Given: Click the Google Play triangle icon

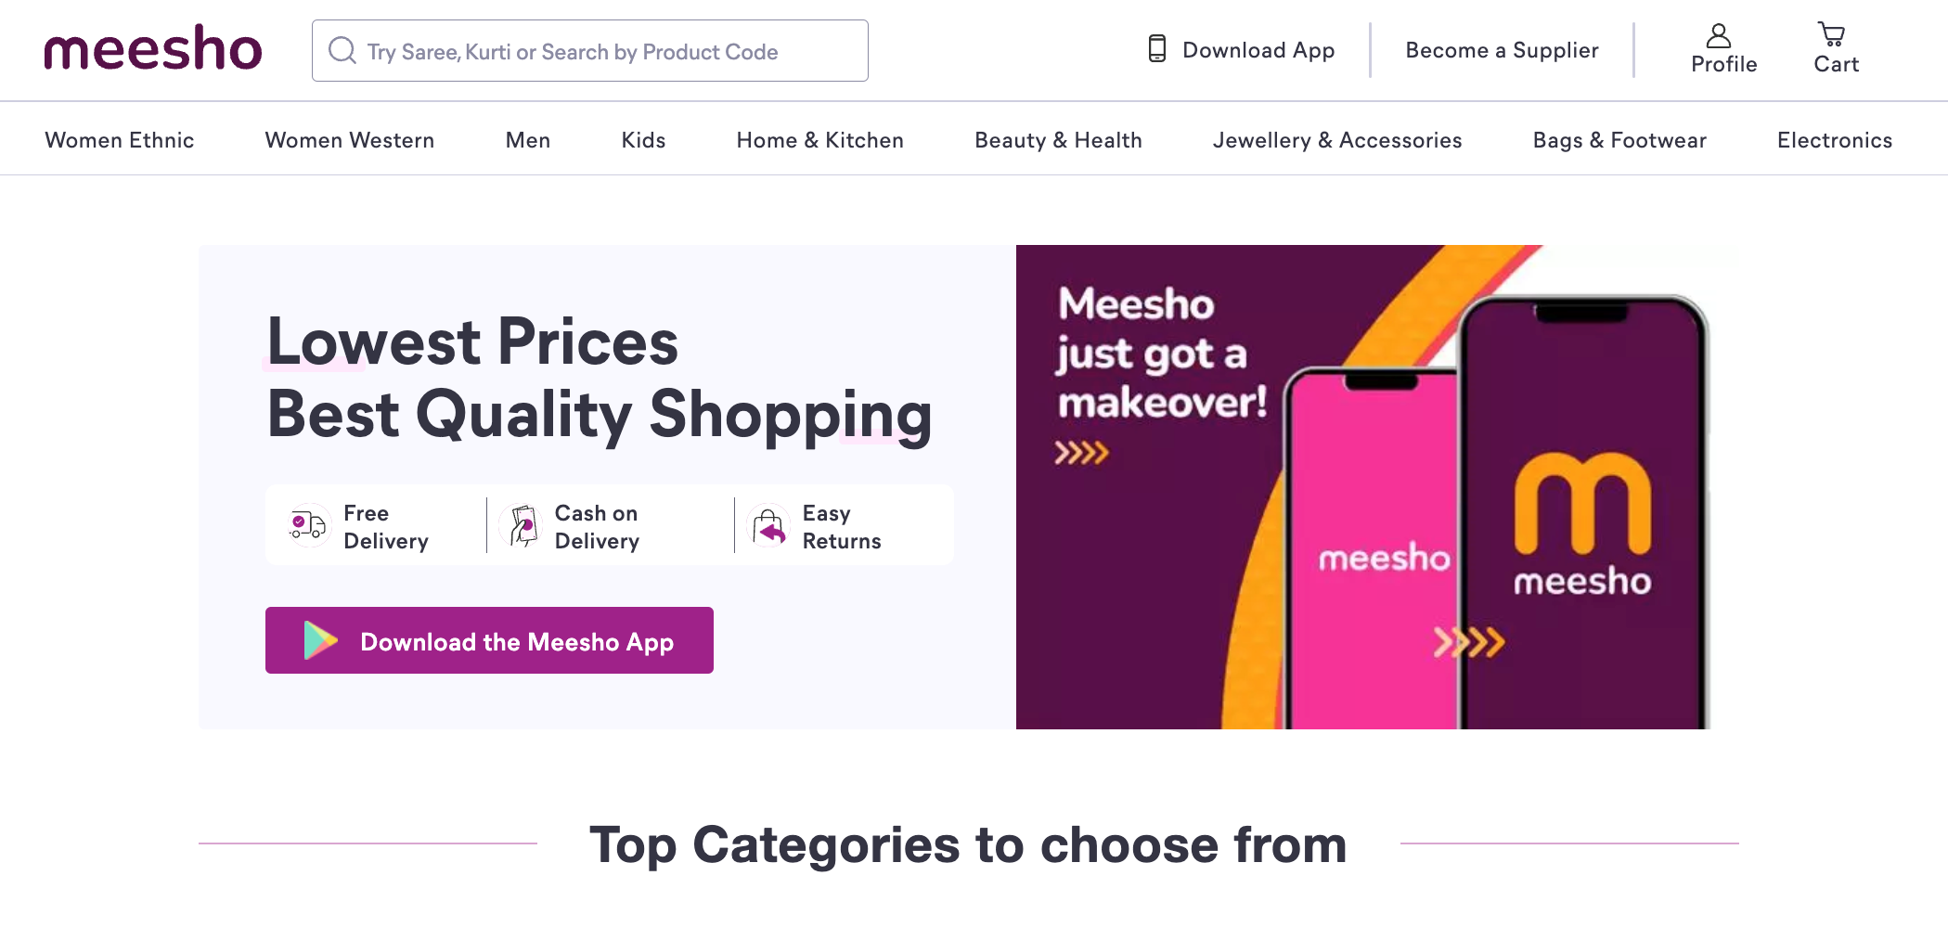Looking at the screenshot, I should [320, 641].
